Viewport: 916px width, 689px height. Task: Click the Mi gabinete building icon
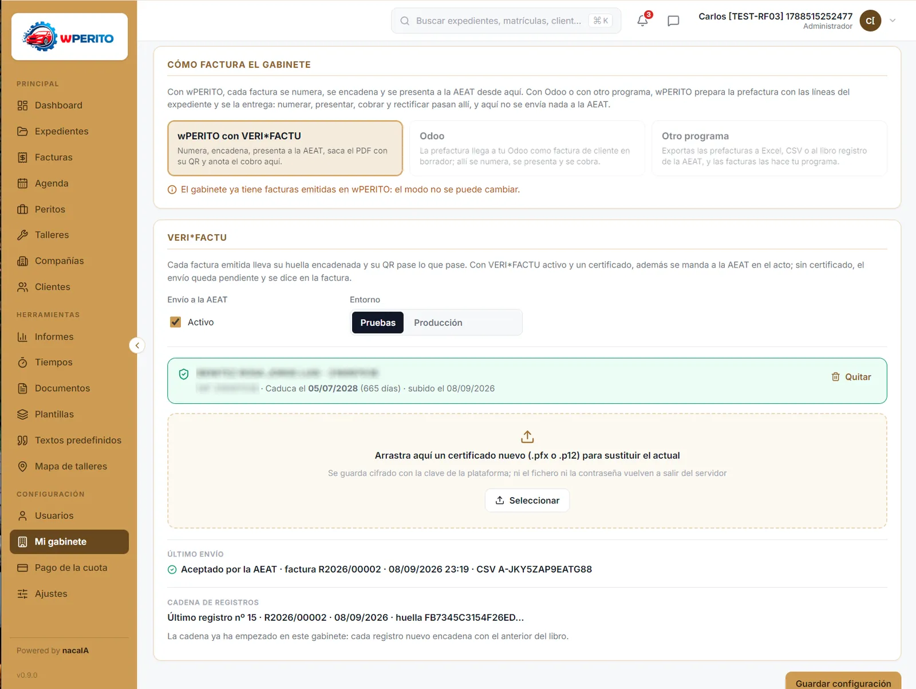click(x=22, y=542)
